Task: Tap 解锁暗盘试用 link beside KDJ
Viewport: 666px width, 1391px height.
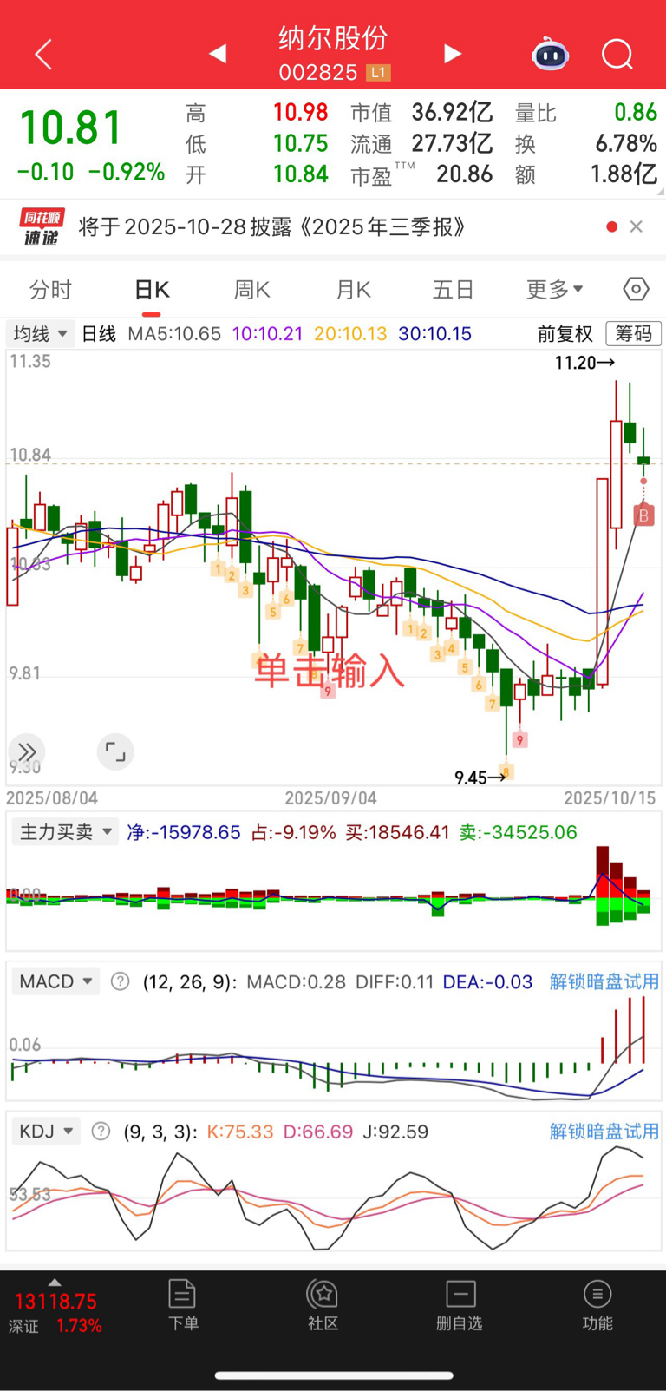Action: pos(604,1131)
